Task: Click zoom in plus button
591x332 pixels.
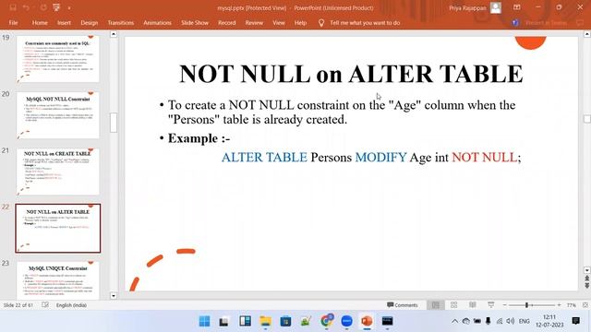Action: pos(560,305)
